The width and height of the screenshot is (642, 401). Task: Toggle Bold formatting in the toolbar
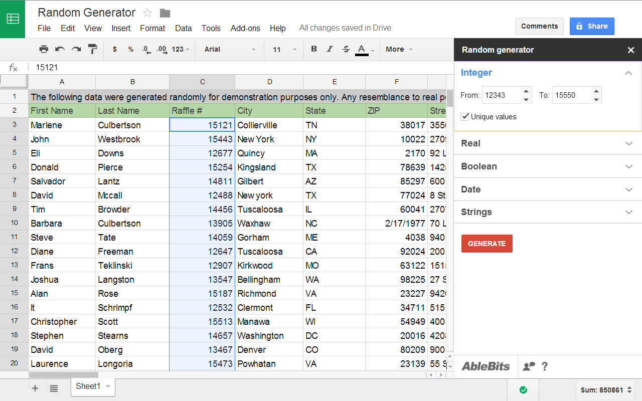click(x=313, y=49)
